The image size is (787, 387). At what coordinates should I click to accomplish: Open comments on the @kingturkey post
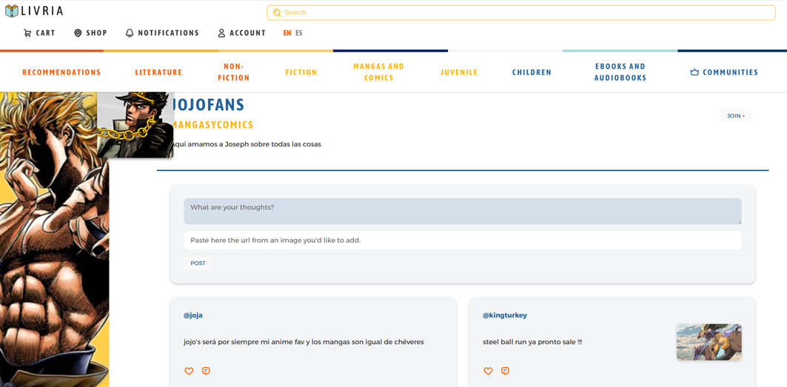pyautogui.click(x=505, y=371)
